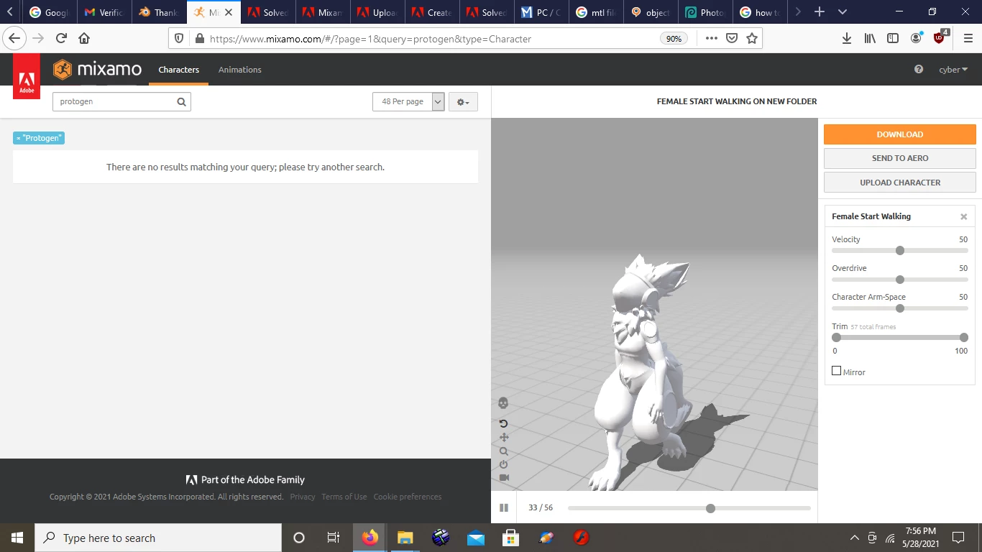Open the 48 Per page dropdown

coord(409,102)
